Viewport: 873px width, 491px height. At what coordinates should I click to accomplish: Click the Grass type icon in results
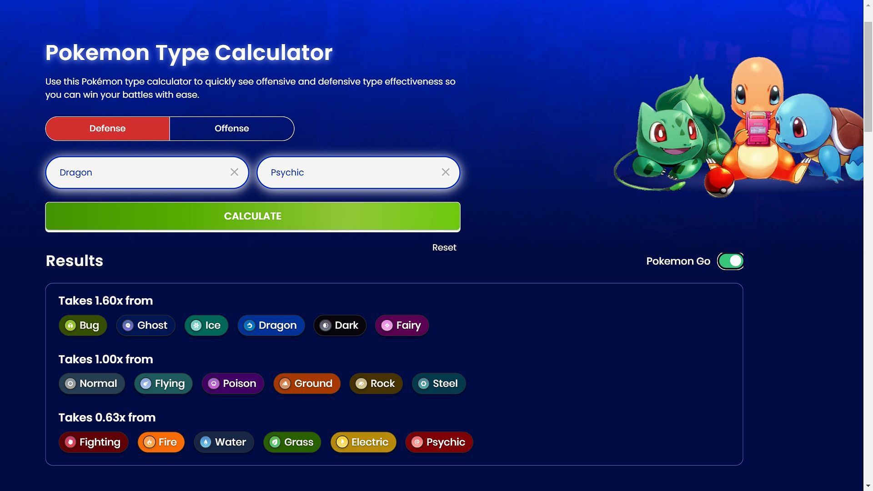coord(275,442)
